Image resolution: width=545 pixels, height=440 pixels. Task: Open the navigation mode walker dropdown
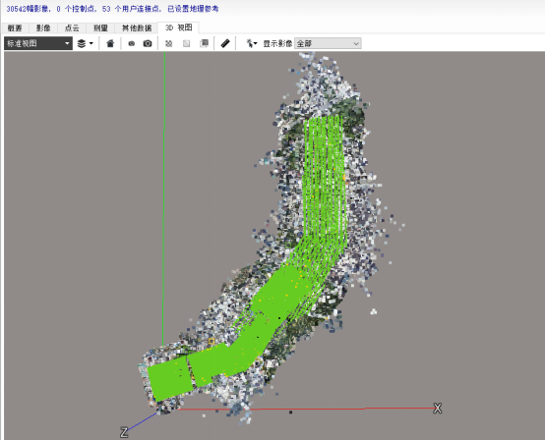coord(252,43)
